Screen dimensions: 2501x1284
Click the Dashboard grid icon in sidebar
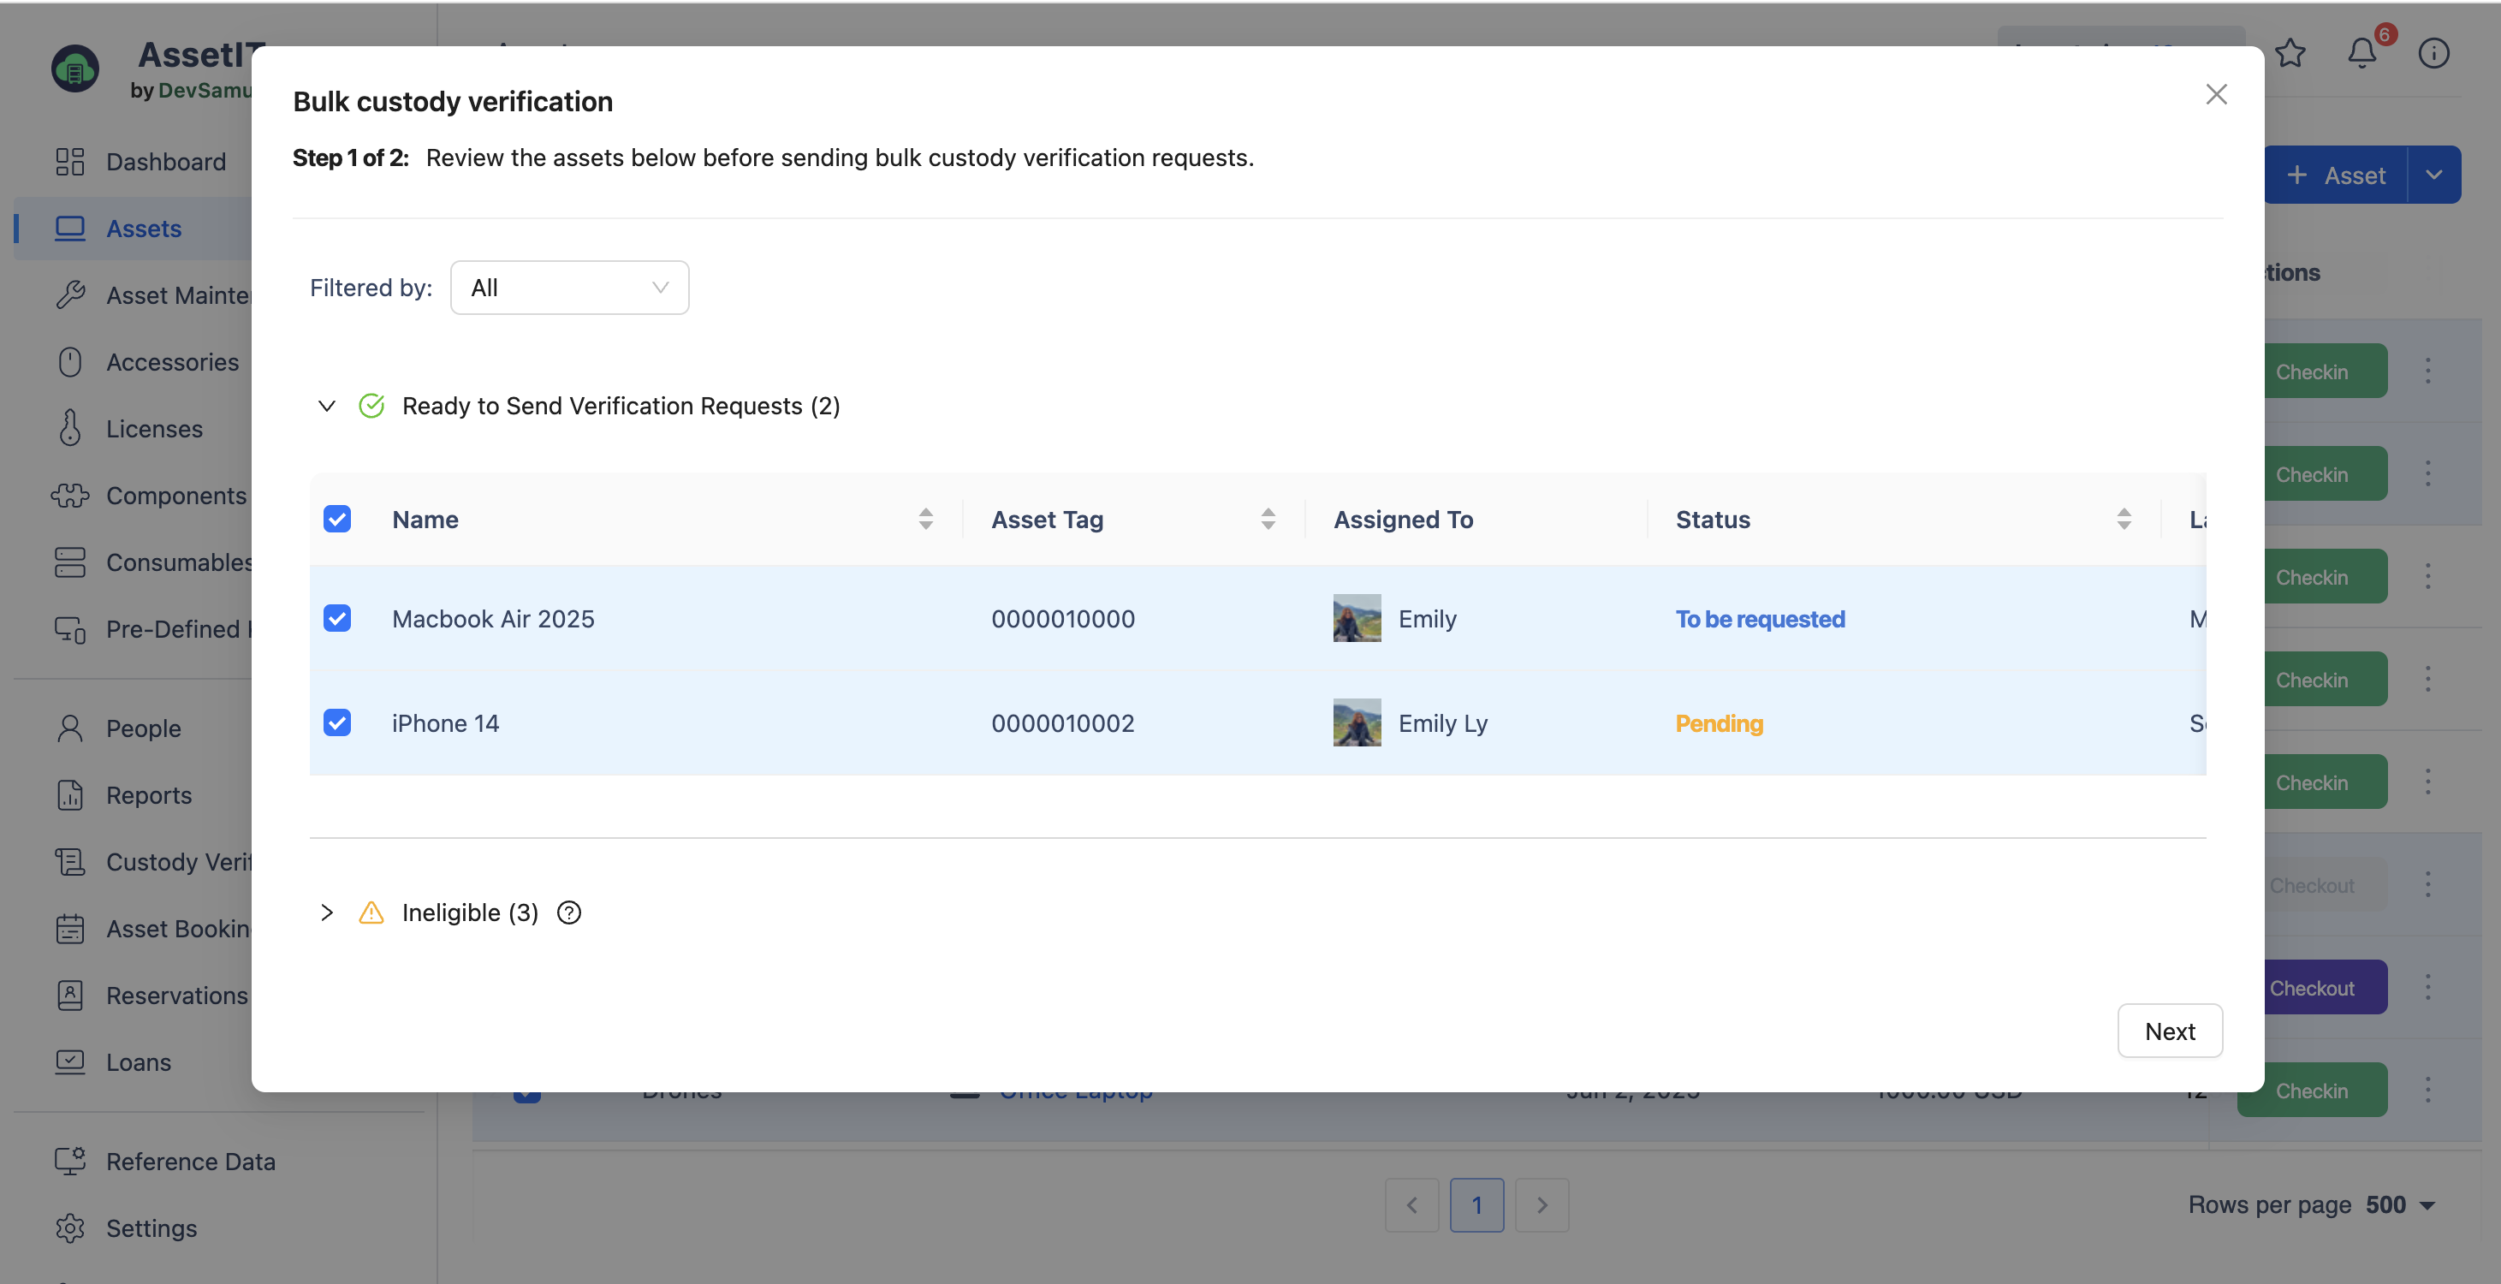70,161
